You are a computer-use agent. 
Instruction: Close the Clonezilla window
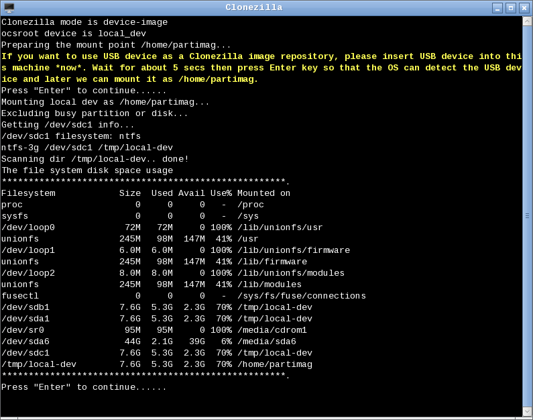(x=524, y=8)
